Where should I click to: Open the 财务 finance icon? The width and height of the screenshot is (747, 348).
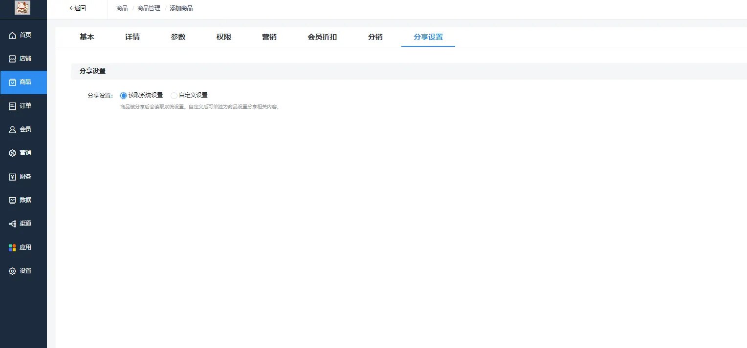[x=13, y=177]
